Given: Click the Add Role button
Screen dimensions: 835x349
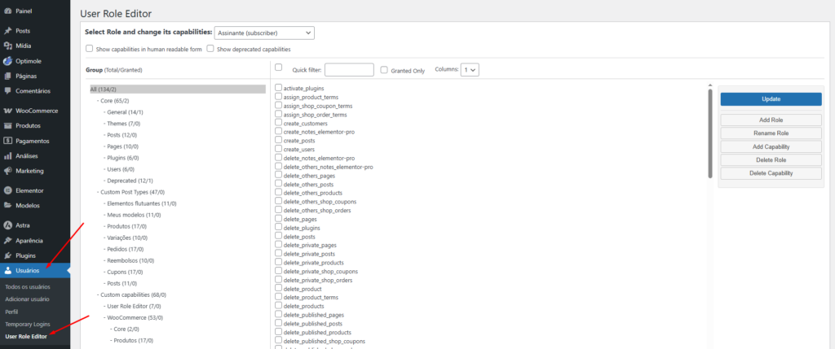Looking at the screenshot, I should click(x=771, y=120).
